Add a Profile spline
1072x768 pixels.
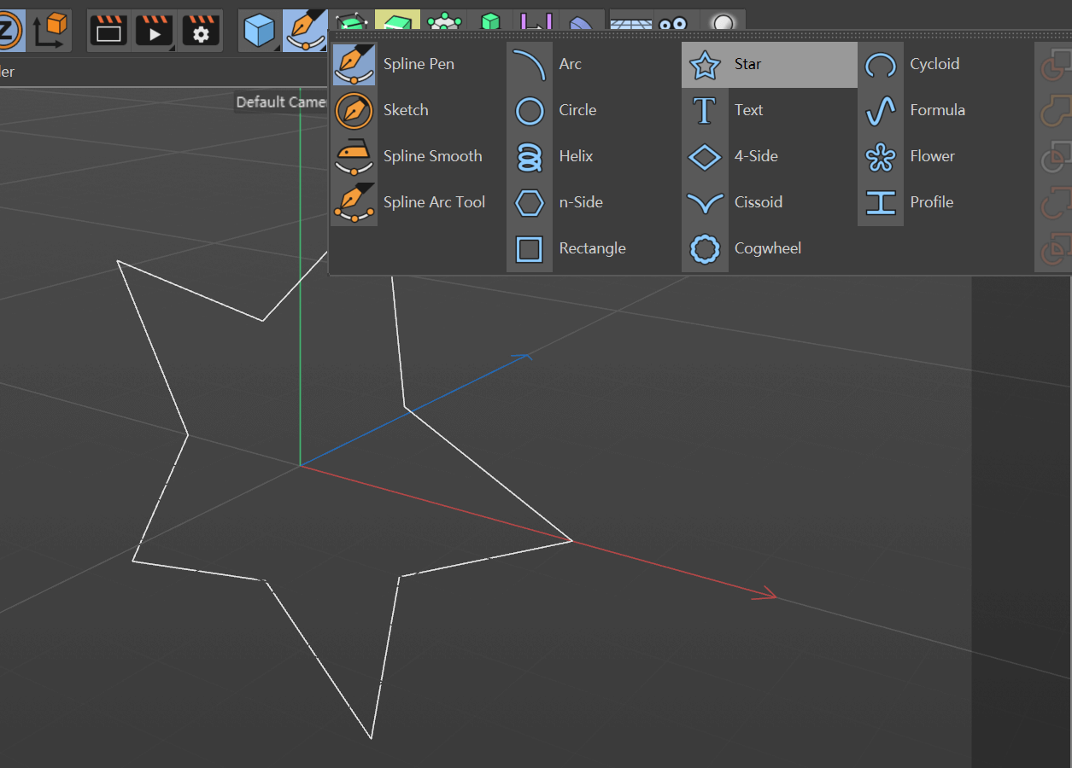click(x=945, y=202)
